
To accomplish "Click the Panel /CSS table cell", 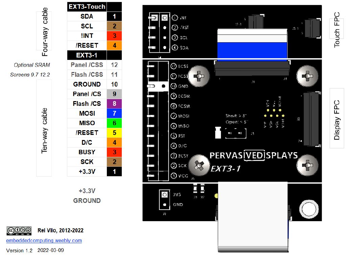I will pyautogui.click(x=87, y=65).
